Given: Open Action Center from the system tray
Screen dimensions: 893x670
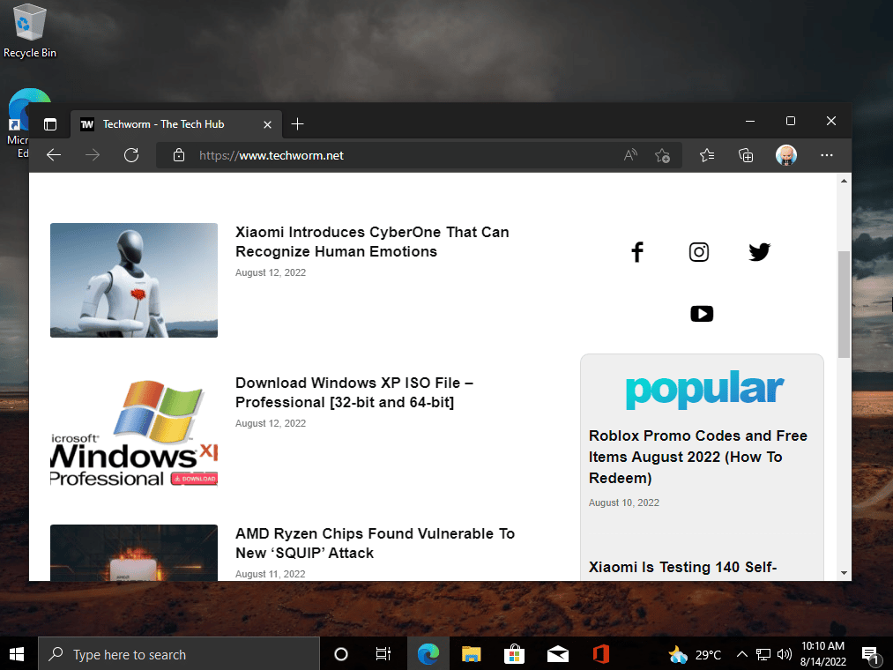Looking at the screenshot, I should coord(871,653).
